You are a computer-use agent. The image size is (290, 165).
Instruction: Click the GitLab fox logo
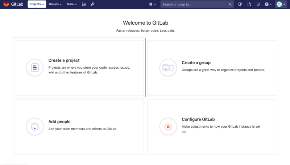tap(7, 4)
